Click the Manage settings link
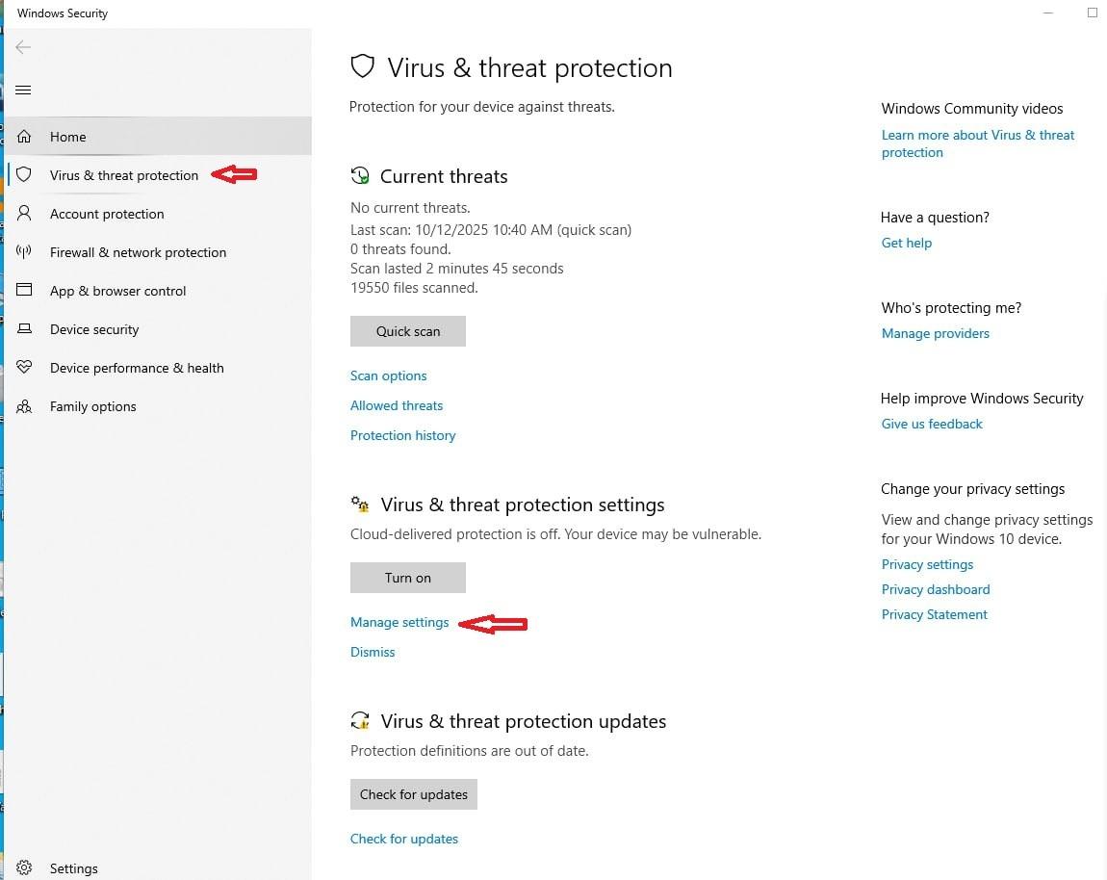The image size is (1107, 880). (x=399, y=622)
